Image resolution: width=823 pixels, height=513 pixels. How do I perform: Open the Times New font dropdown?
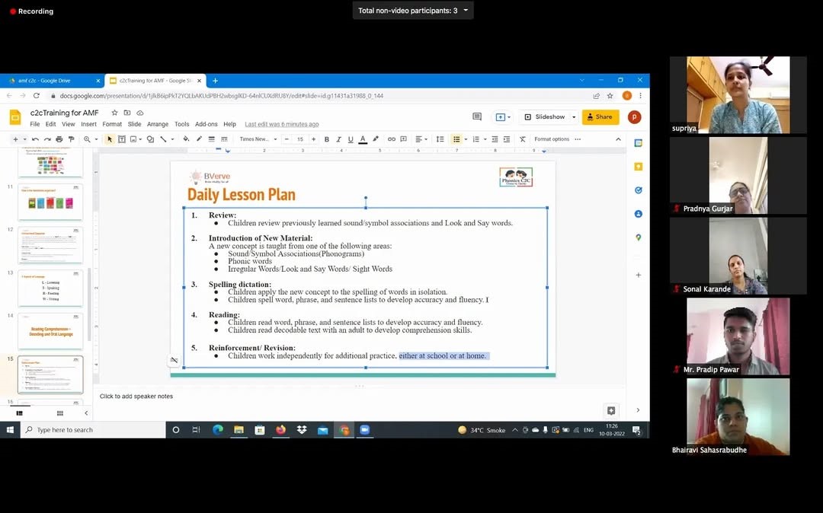tap(256, 139)
